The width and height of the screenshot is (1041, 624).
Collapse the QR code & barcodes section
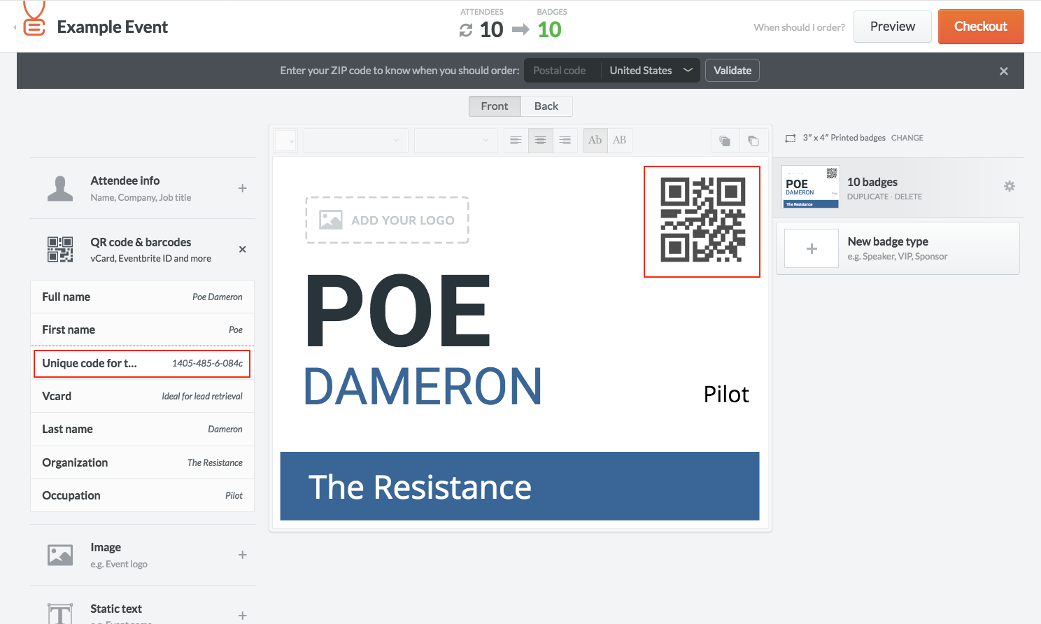243,249
